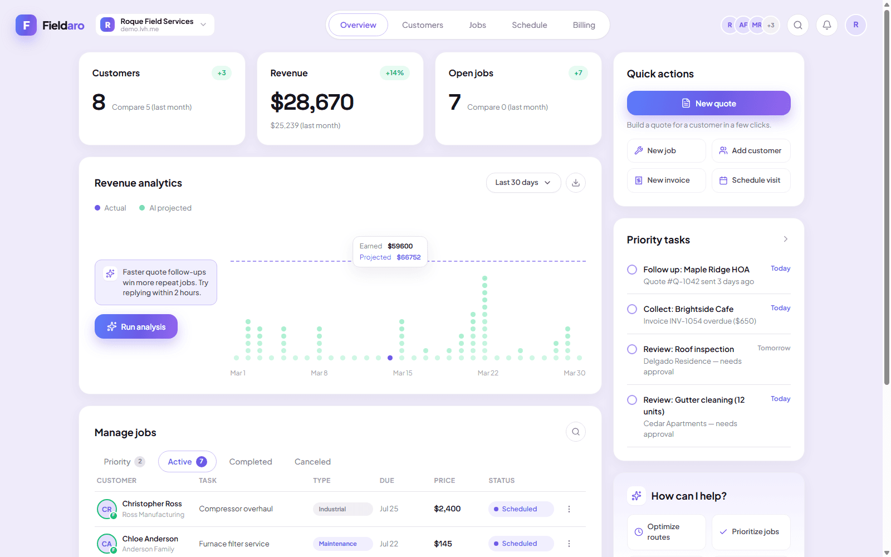Expand the Priority tasks panel chevron
Viewport: 891px width, 557px height.
786,239
